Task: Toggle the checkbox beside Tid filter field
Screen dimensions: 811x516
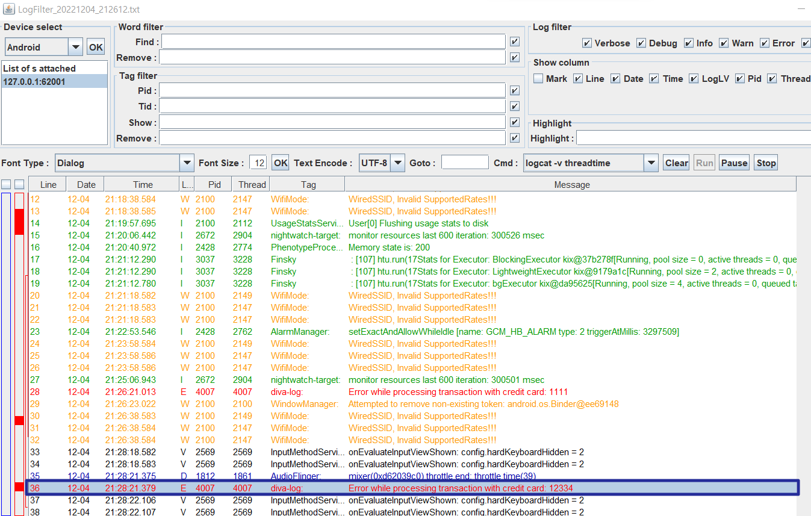Action: (515, 106)
